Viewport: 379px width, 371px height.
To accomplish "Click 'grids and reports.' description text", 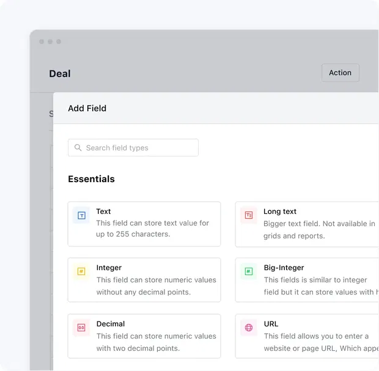I will 294,236.
